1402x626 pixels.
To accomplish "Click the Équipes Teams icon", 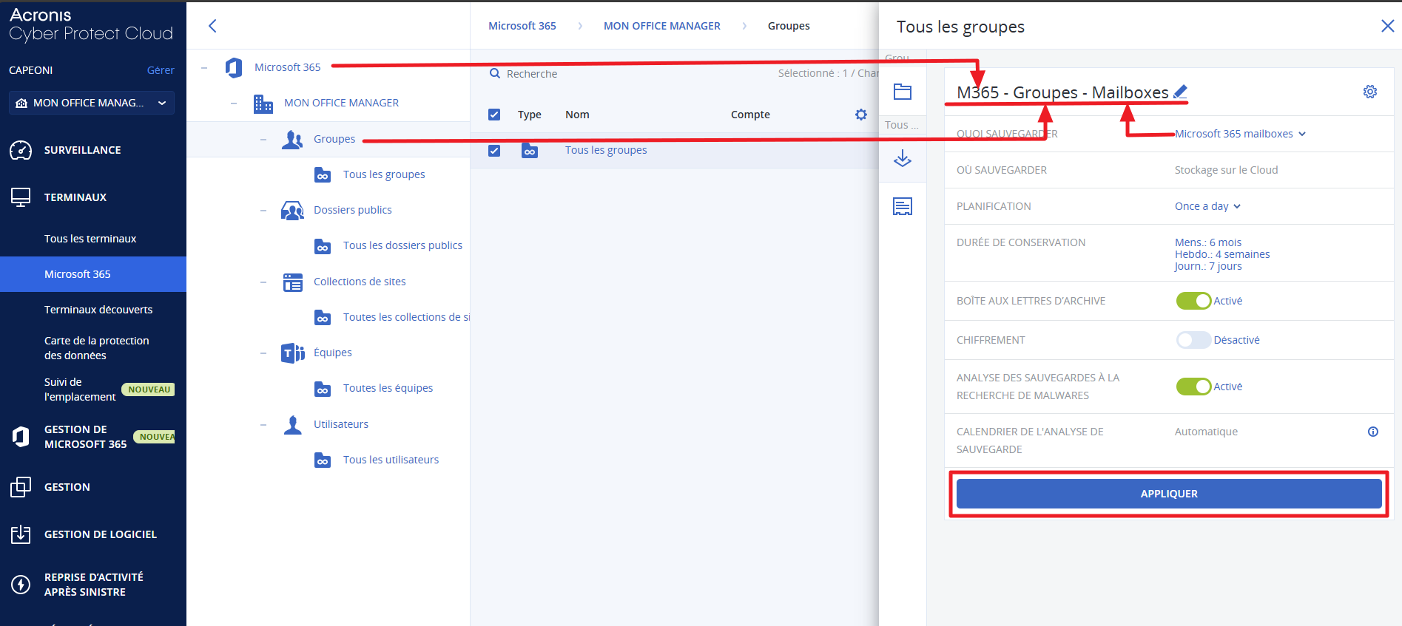I will [x=293, y=353].
